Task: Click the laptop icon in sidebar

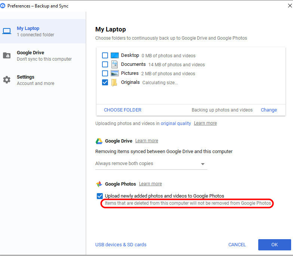Action: (x=7, y=31)
